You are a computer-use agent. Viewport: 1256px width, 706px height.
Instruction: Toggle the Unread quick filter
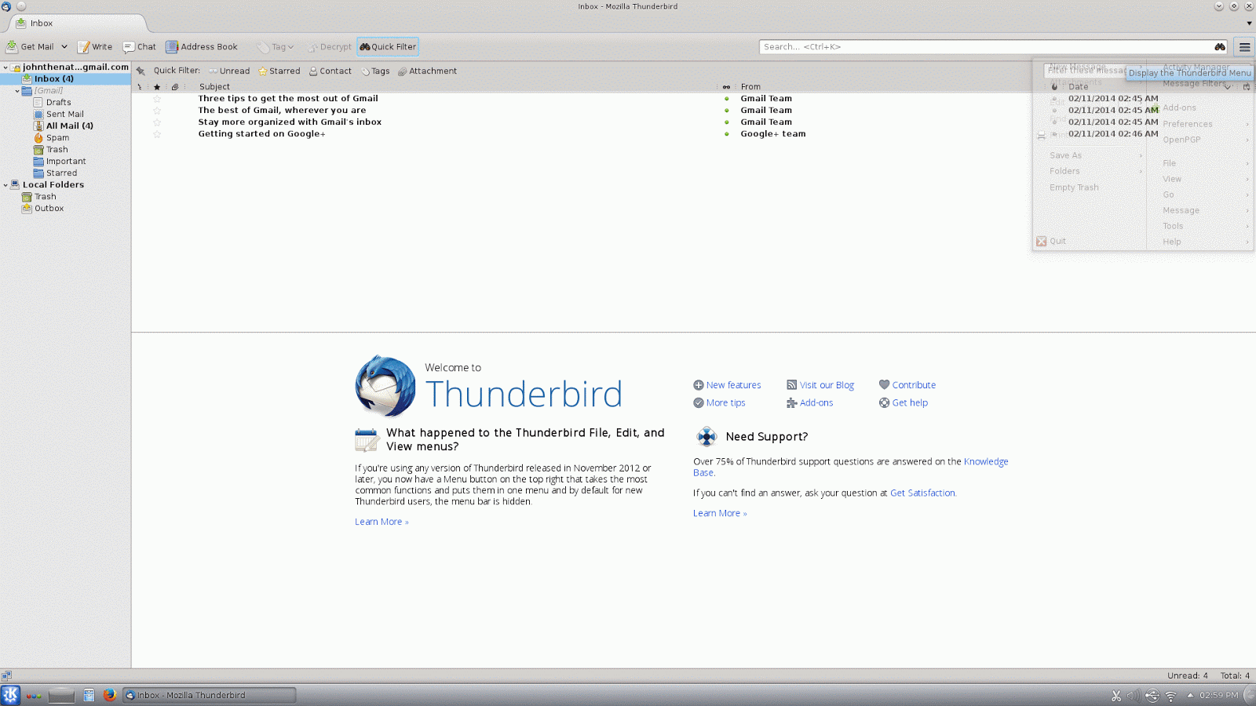(x=229, y=71)
